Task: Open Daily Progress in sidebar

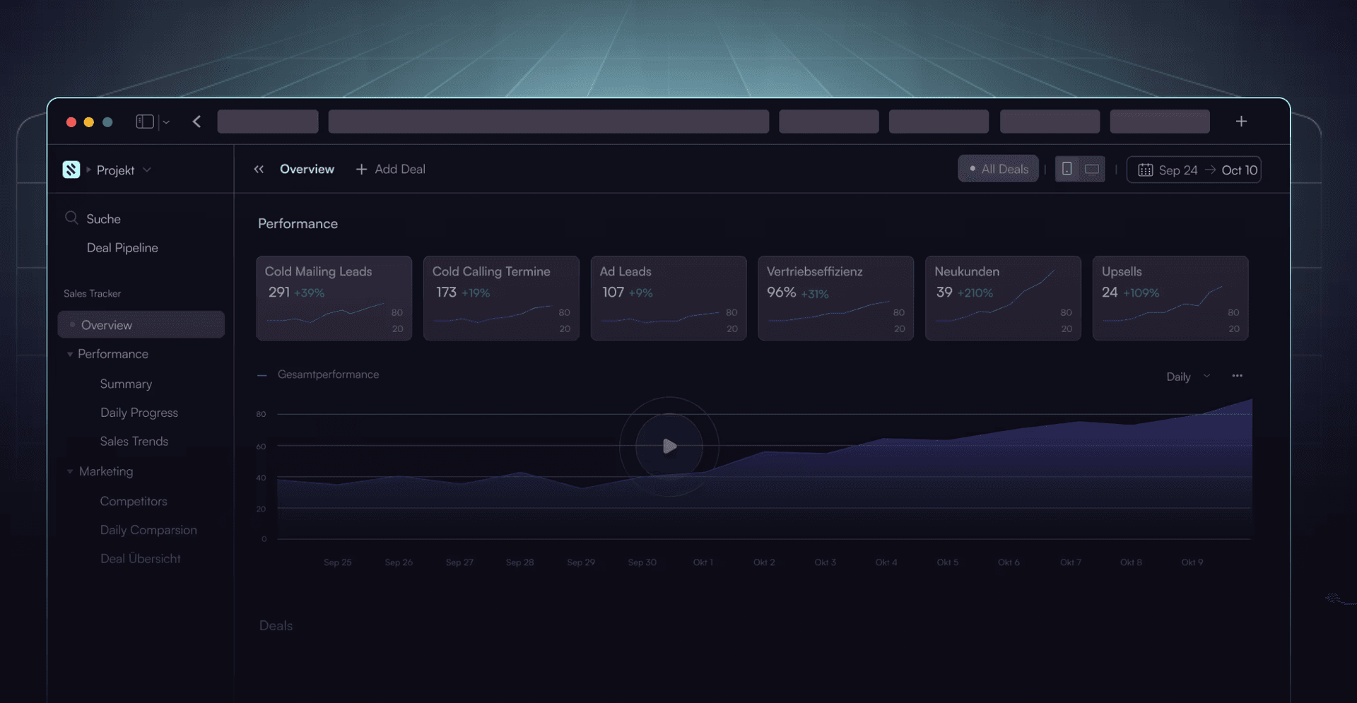Action: (x=139, y=413)
